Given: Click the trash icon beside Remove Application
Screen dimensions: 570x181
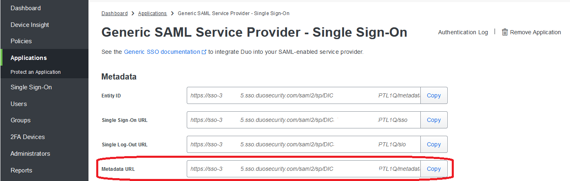Looking at the screenshot, I should click(x=505, y=32).
